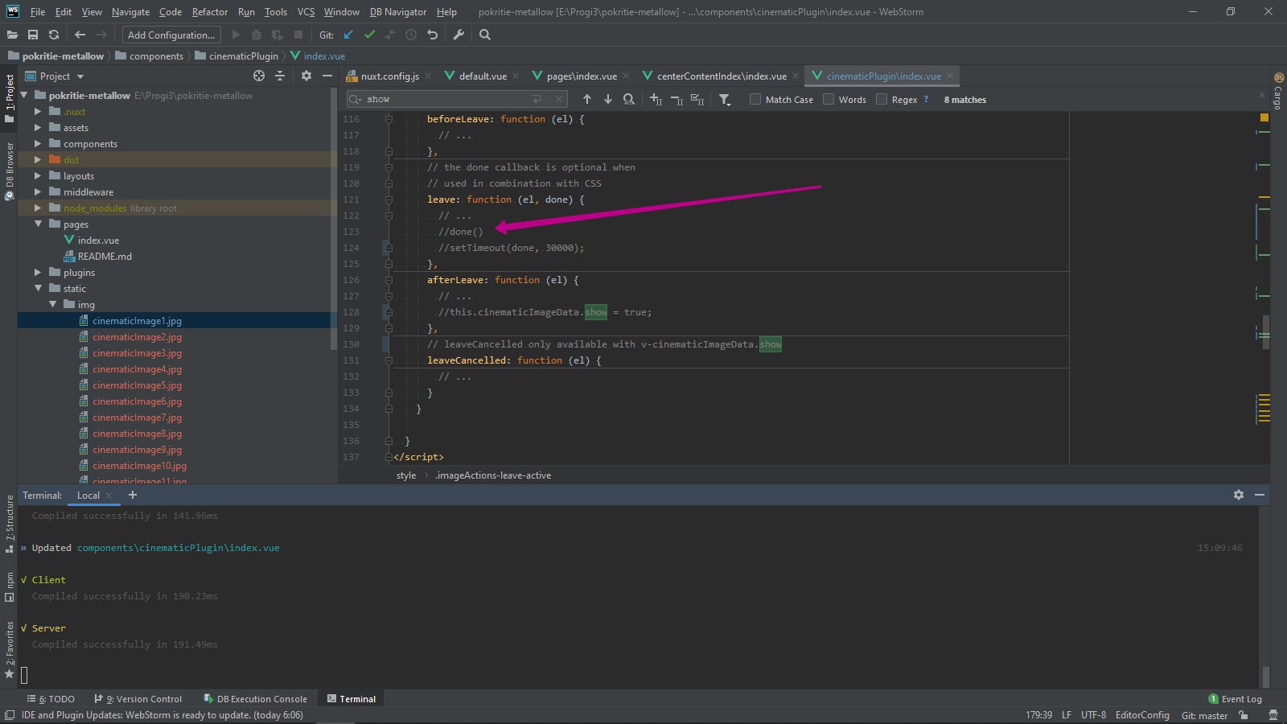The width and height of the screenshot is (1287, 724).
Task: Navigate back with the left arrow
Action: 80,35
